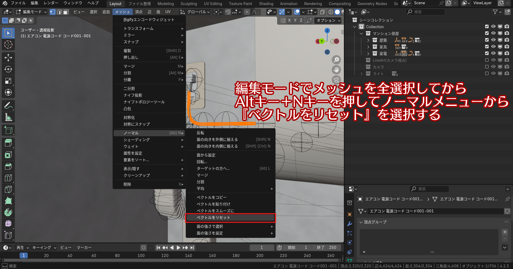
Task: Choose ベクトルをリセット from the Normals submenu
Action: pos(231,218)
